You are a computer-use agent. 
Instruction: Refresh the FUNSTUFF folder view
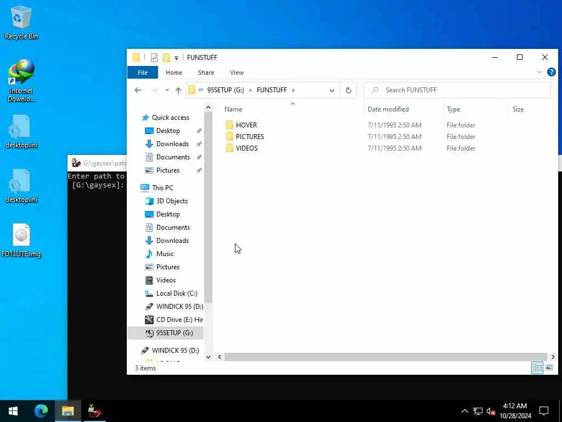tap(348, 90)
